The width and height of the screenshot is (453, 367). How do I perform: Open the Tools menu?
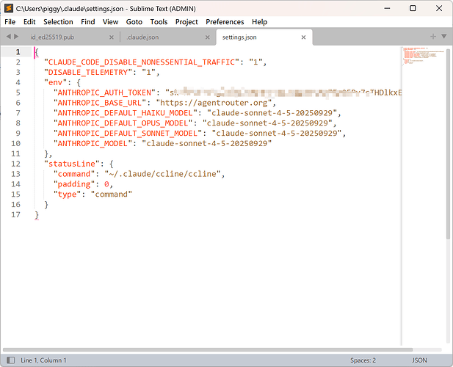[x=159, y=22]
